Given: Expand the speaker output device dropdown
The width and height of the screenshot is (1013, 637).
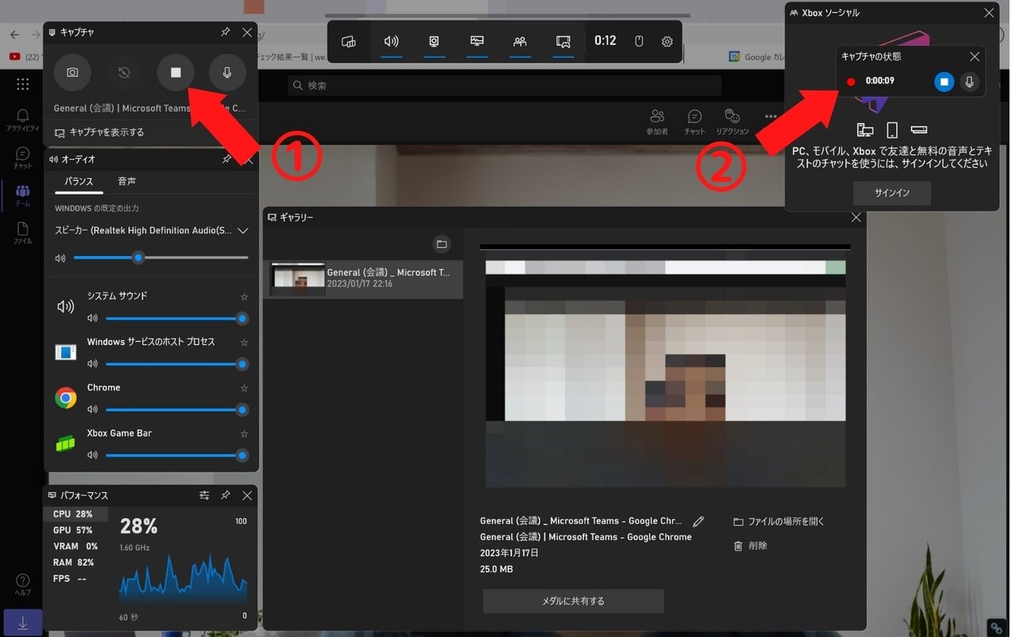Looking at the screenshot, I should (x=243, y=231).
